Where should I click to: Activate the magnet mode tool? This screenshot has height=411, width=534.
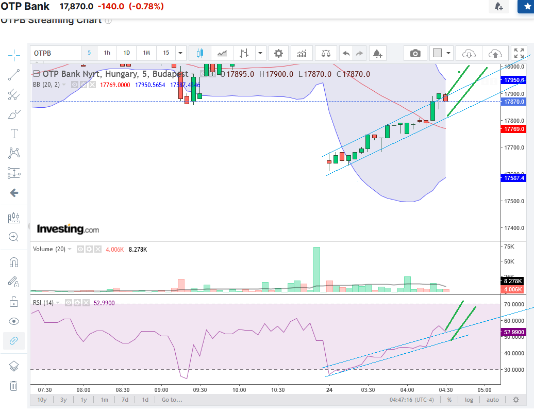point(14,262)
